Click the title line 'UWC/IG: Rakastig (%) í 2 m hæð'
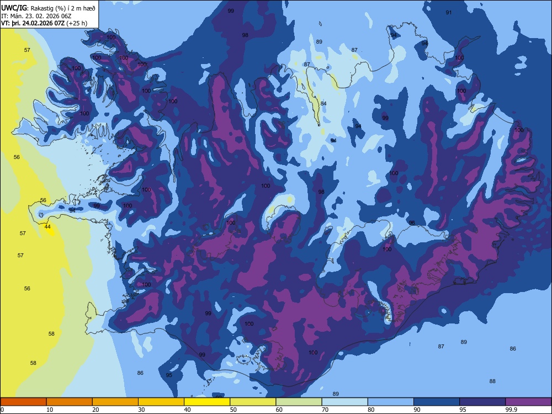This screenshot has height=414, width=552. [48, 8]
